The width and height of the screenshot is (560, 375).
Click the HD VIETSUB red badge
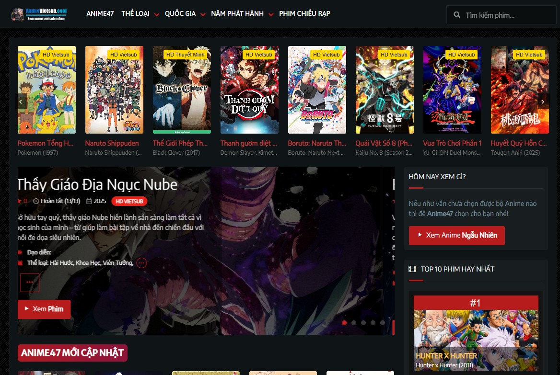pyautogui.click(x=129, y=201)
